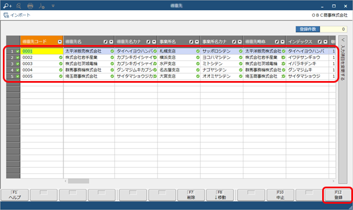
Task: Click green check in the オオミヤシテン cell
Action: coord(240,76)
